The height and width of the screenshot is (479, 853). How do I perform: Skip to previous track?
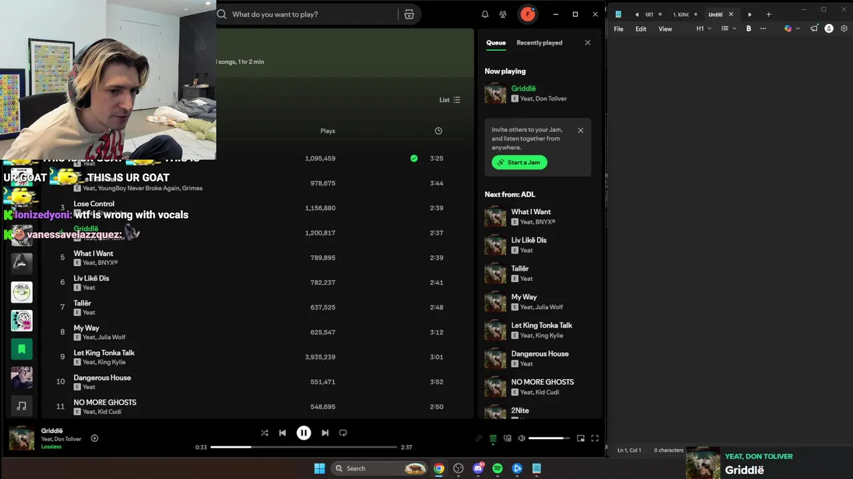283,432
